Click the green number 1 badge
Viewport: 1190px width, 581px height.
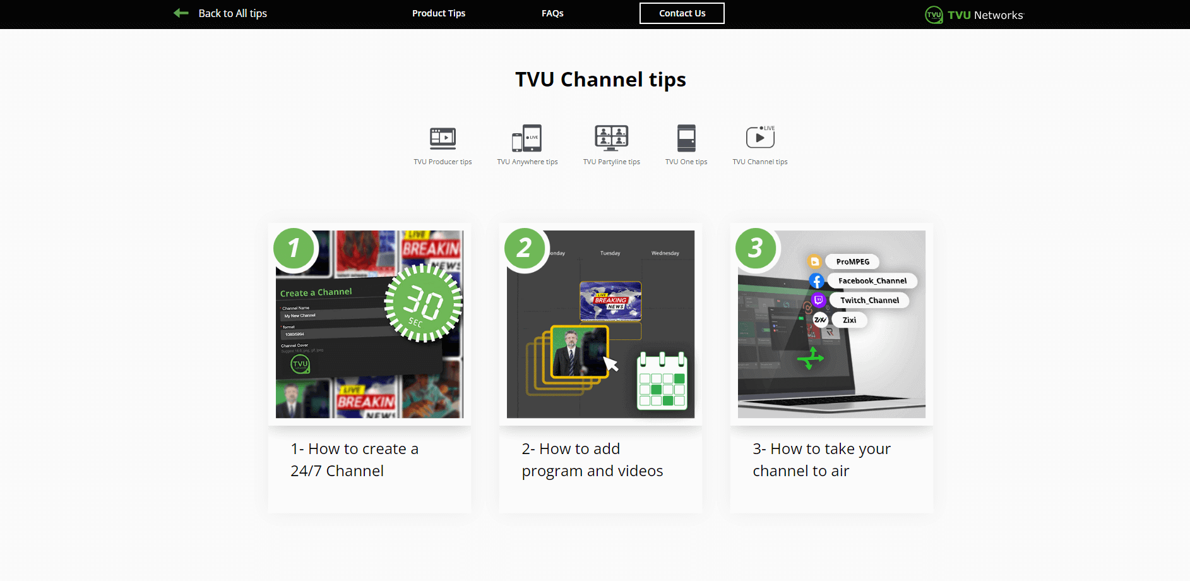tap(294, 248)
